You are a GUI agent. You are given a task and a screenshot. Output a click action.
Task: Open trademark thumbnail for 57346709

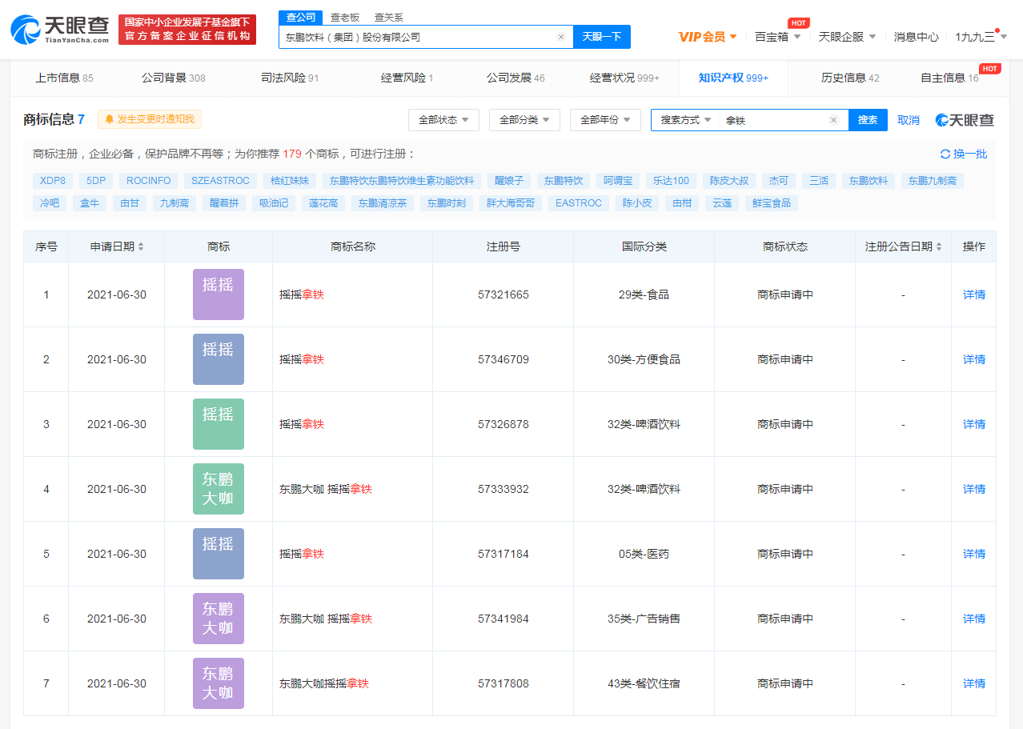[x=219, y=359]
